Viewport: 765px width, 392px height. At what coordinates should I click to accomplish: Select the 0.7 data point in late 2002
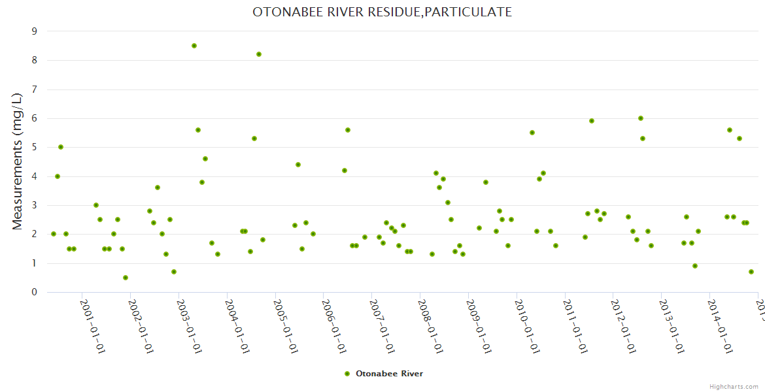(x=174, y=272)
